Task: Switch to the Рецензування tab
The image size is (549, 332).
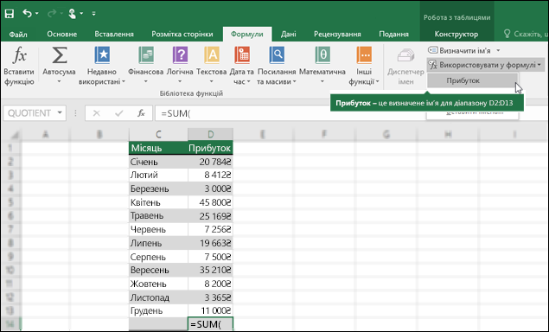Action: 337,34
